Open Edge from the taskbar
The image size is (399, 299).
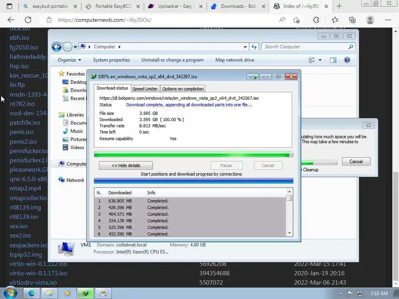(32, 294)
